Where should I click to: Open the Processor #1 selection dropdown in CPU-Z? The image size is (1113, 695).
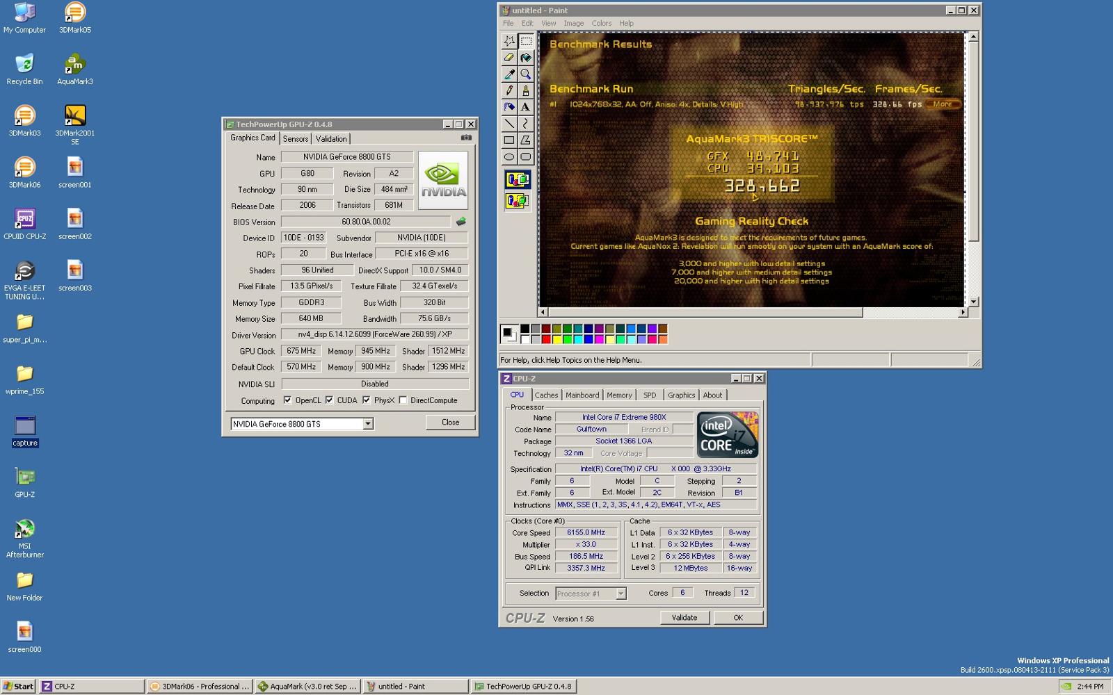tap(621, 594)
